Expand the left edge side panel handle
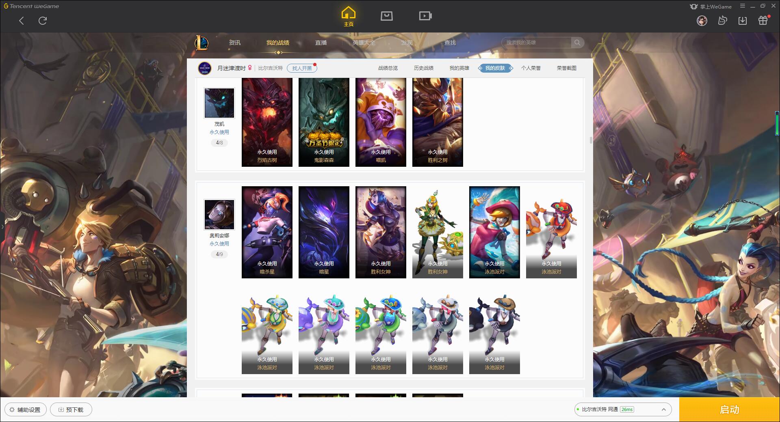The width and height of the screenshot is (780, 422). [x=2, y=226]
